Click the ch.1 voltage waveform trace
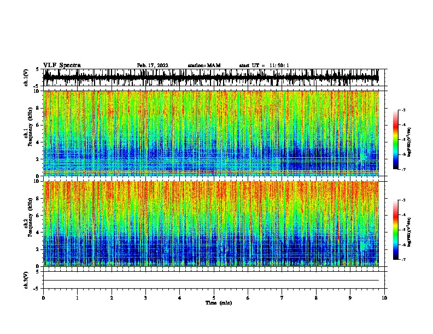 [x=211, y=77]
